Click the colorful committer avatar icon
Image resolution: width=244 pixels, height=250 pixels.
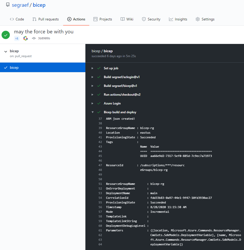click(x=26, y=38)
